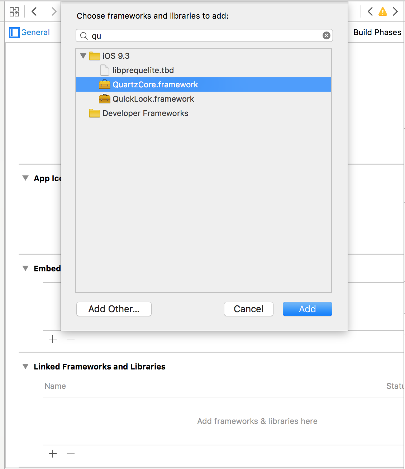Add embedded binary with the plus button
This screenshot has height=469, width=405.
coord(53,339)
